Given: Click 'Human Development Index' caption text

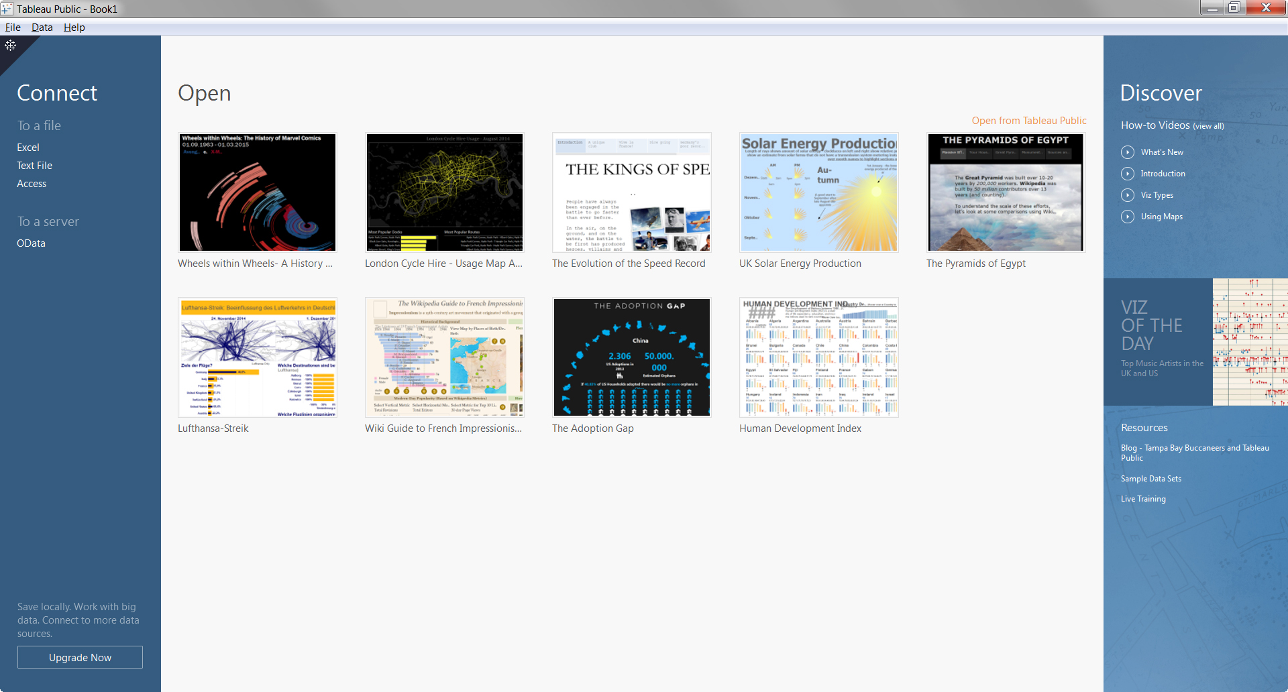Looking at the screenshot, I should 800,428.
